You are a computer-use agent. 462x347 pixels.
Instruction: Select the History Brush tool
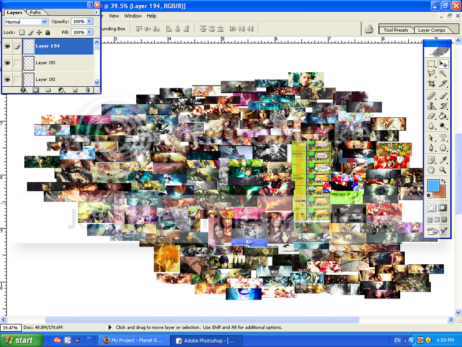[x=443, y=106]
